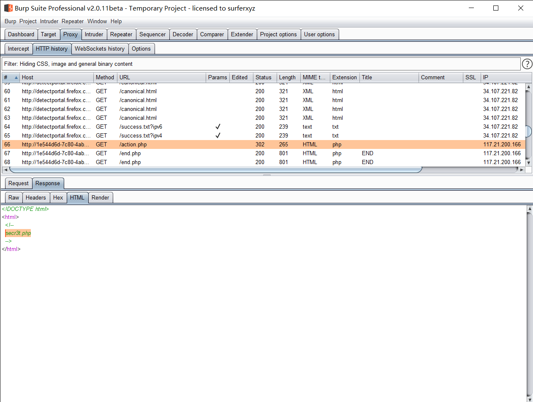Sort by the Extension column header
The height and width of the screenshot is (402, 533).
344,77
